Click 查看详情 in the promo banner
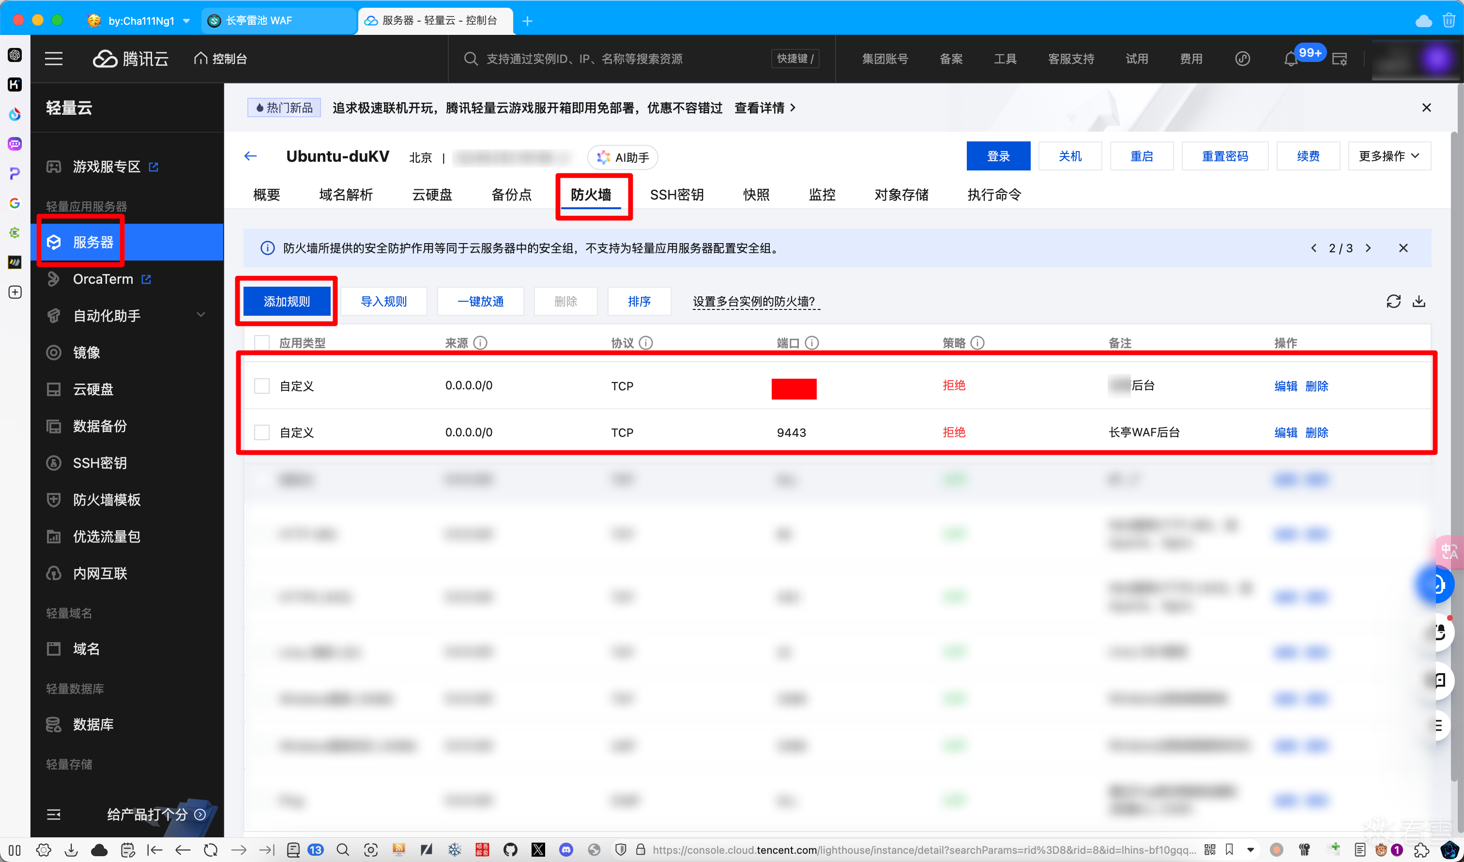The width and height of the screenshot is (1464, 862). (x=764, y=108)
